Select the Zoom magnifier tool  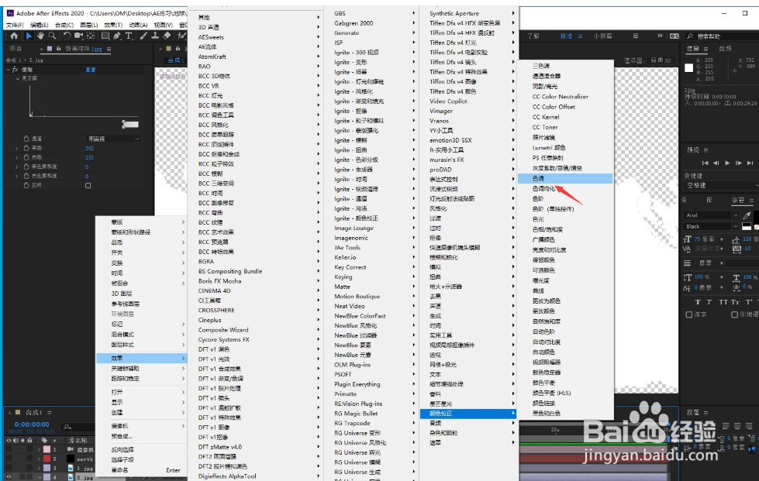coord(52,36)
